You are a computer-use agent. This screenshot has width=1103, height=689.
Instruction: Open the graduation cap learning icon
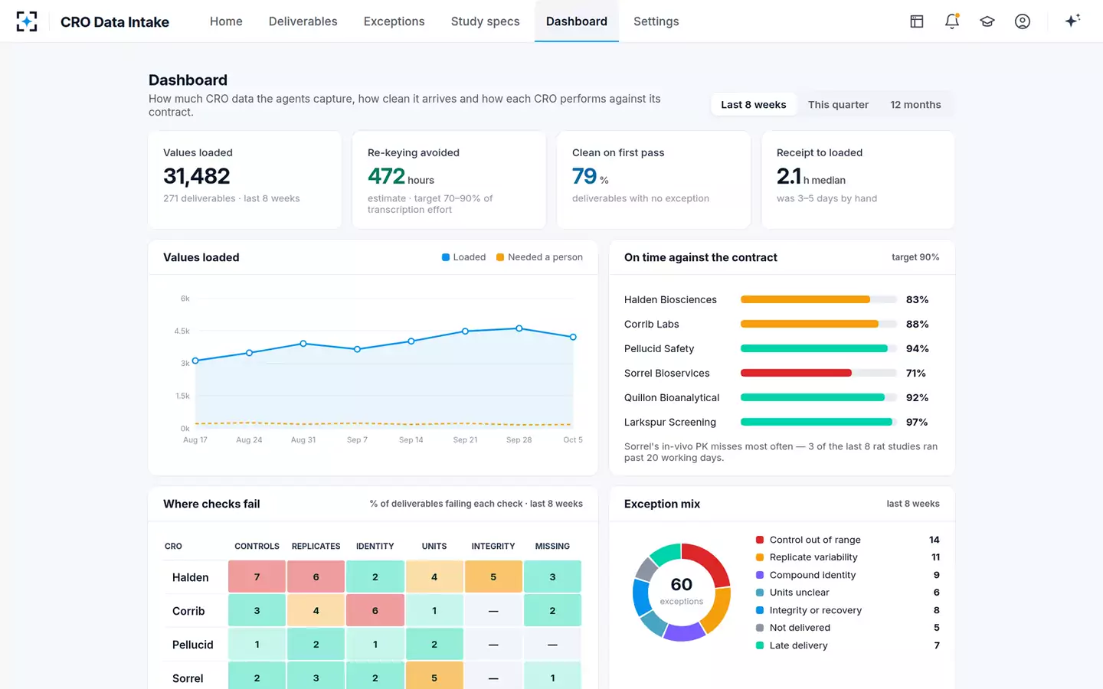point(987,21)
